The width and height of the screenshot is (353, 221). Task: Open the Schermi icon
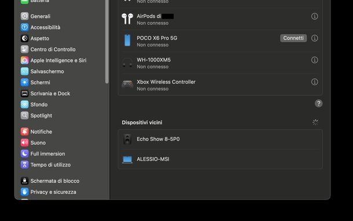tap(24, 82)
